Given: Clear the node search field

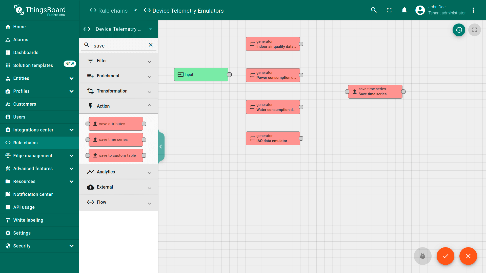Looking at the screenshot, I should click(x=151, y=45).
